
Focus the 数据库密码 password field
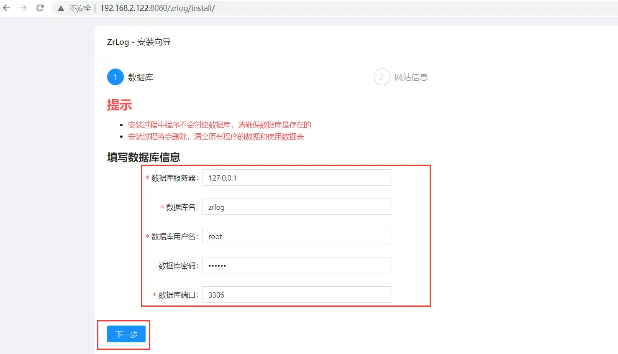[x=297, y=265]
